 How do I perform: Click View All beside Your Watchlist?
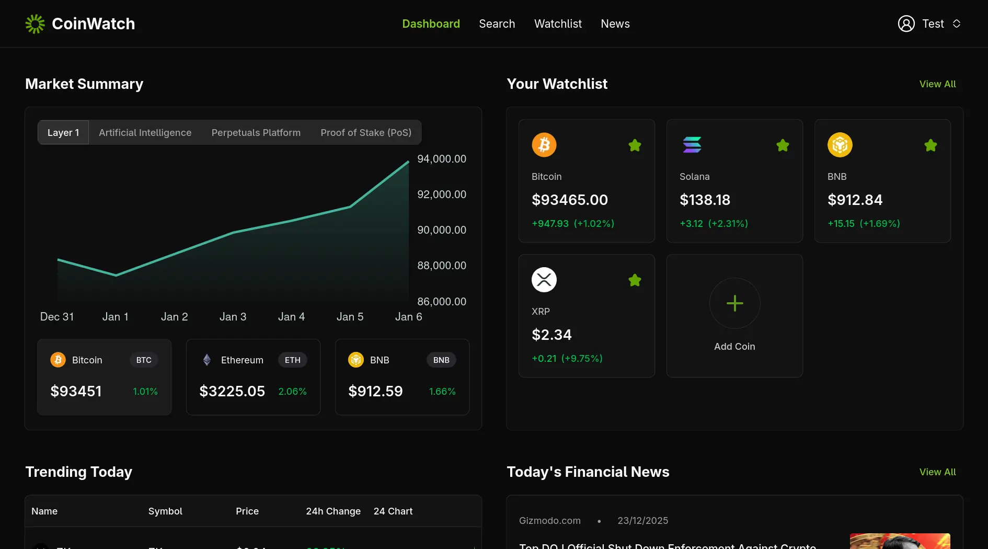(937, 84)
